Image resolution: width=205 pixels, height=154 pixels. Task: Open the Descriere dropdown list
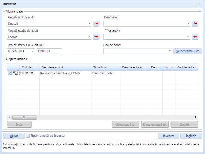[x=188, y=24]
